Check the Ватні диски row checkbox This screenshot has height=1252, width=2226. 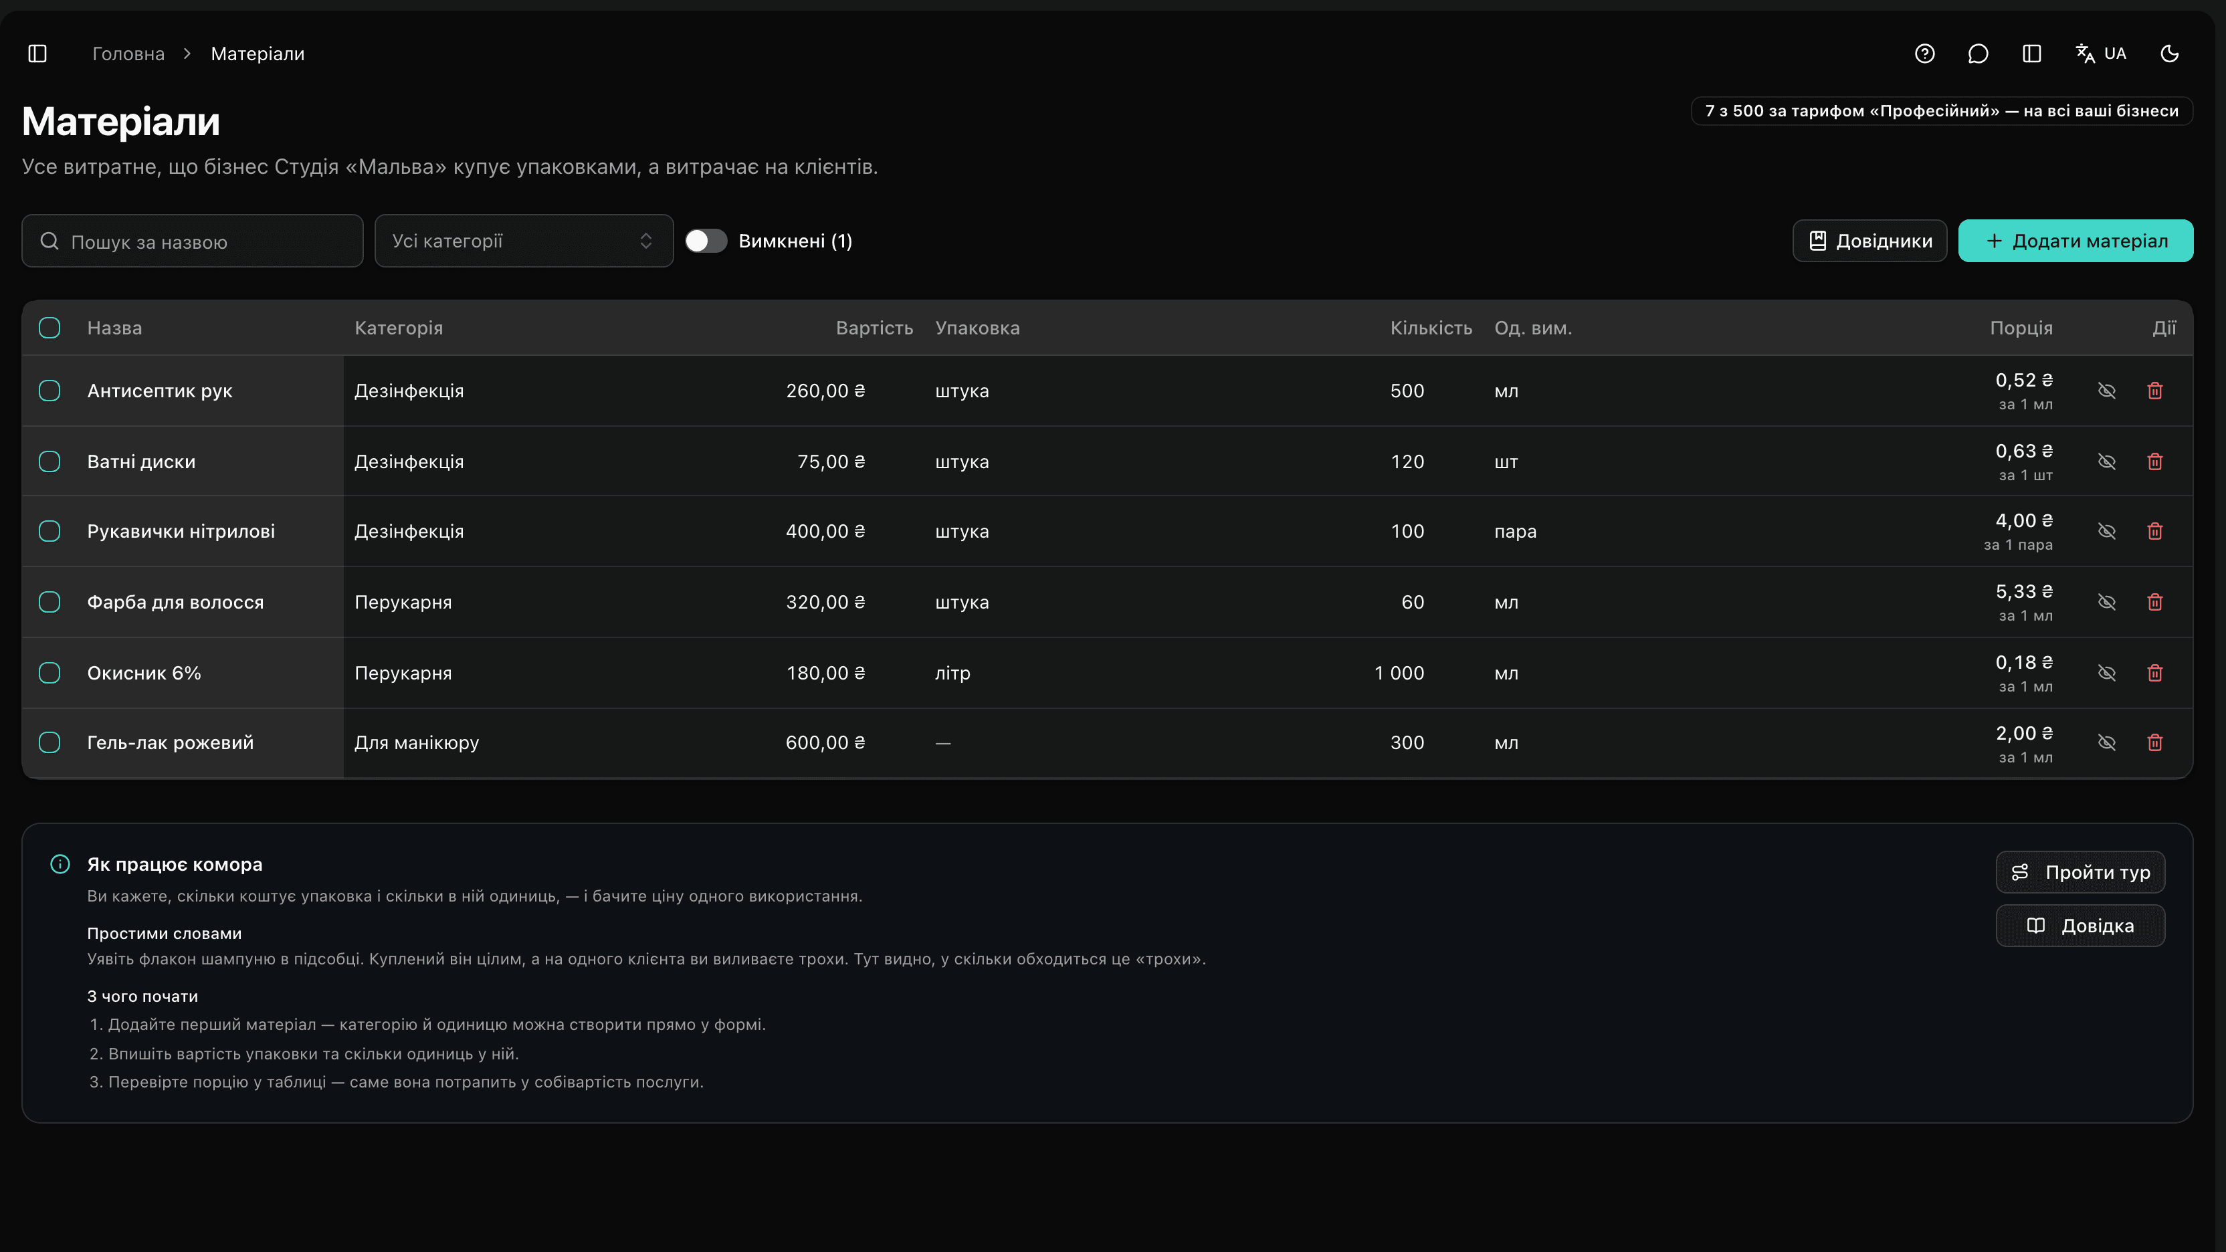pos(49,461)
